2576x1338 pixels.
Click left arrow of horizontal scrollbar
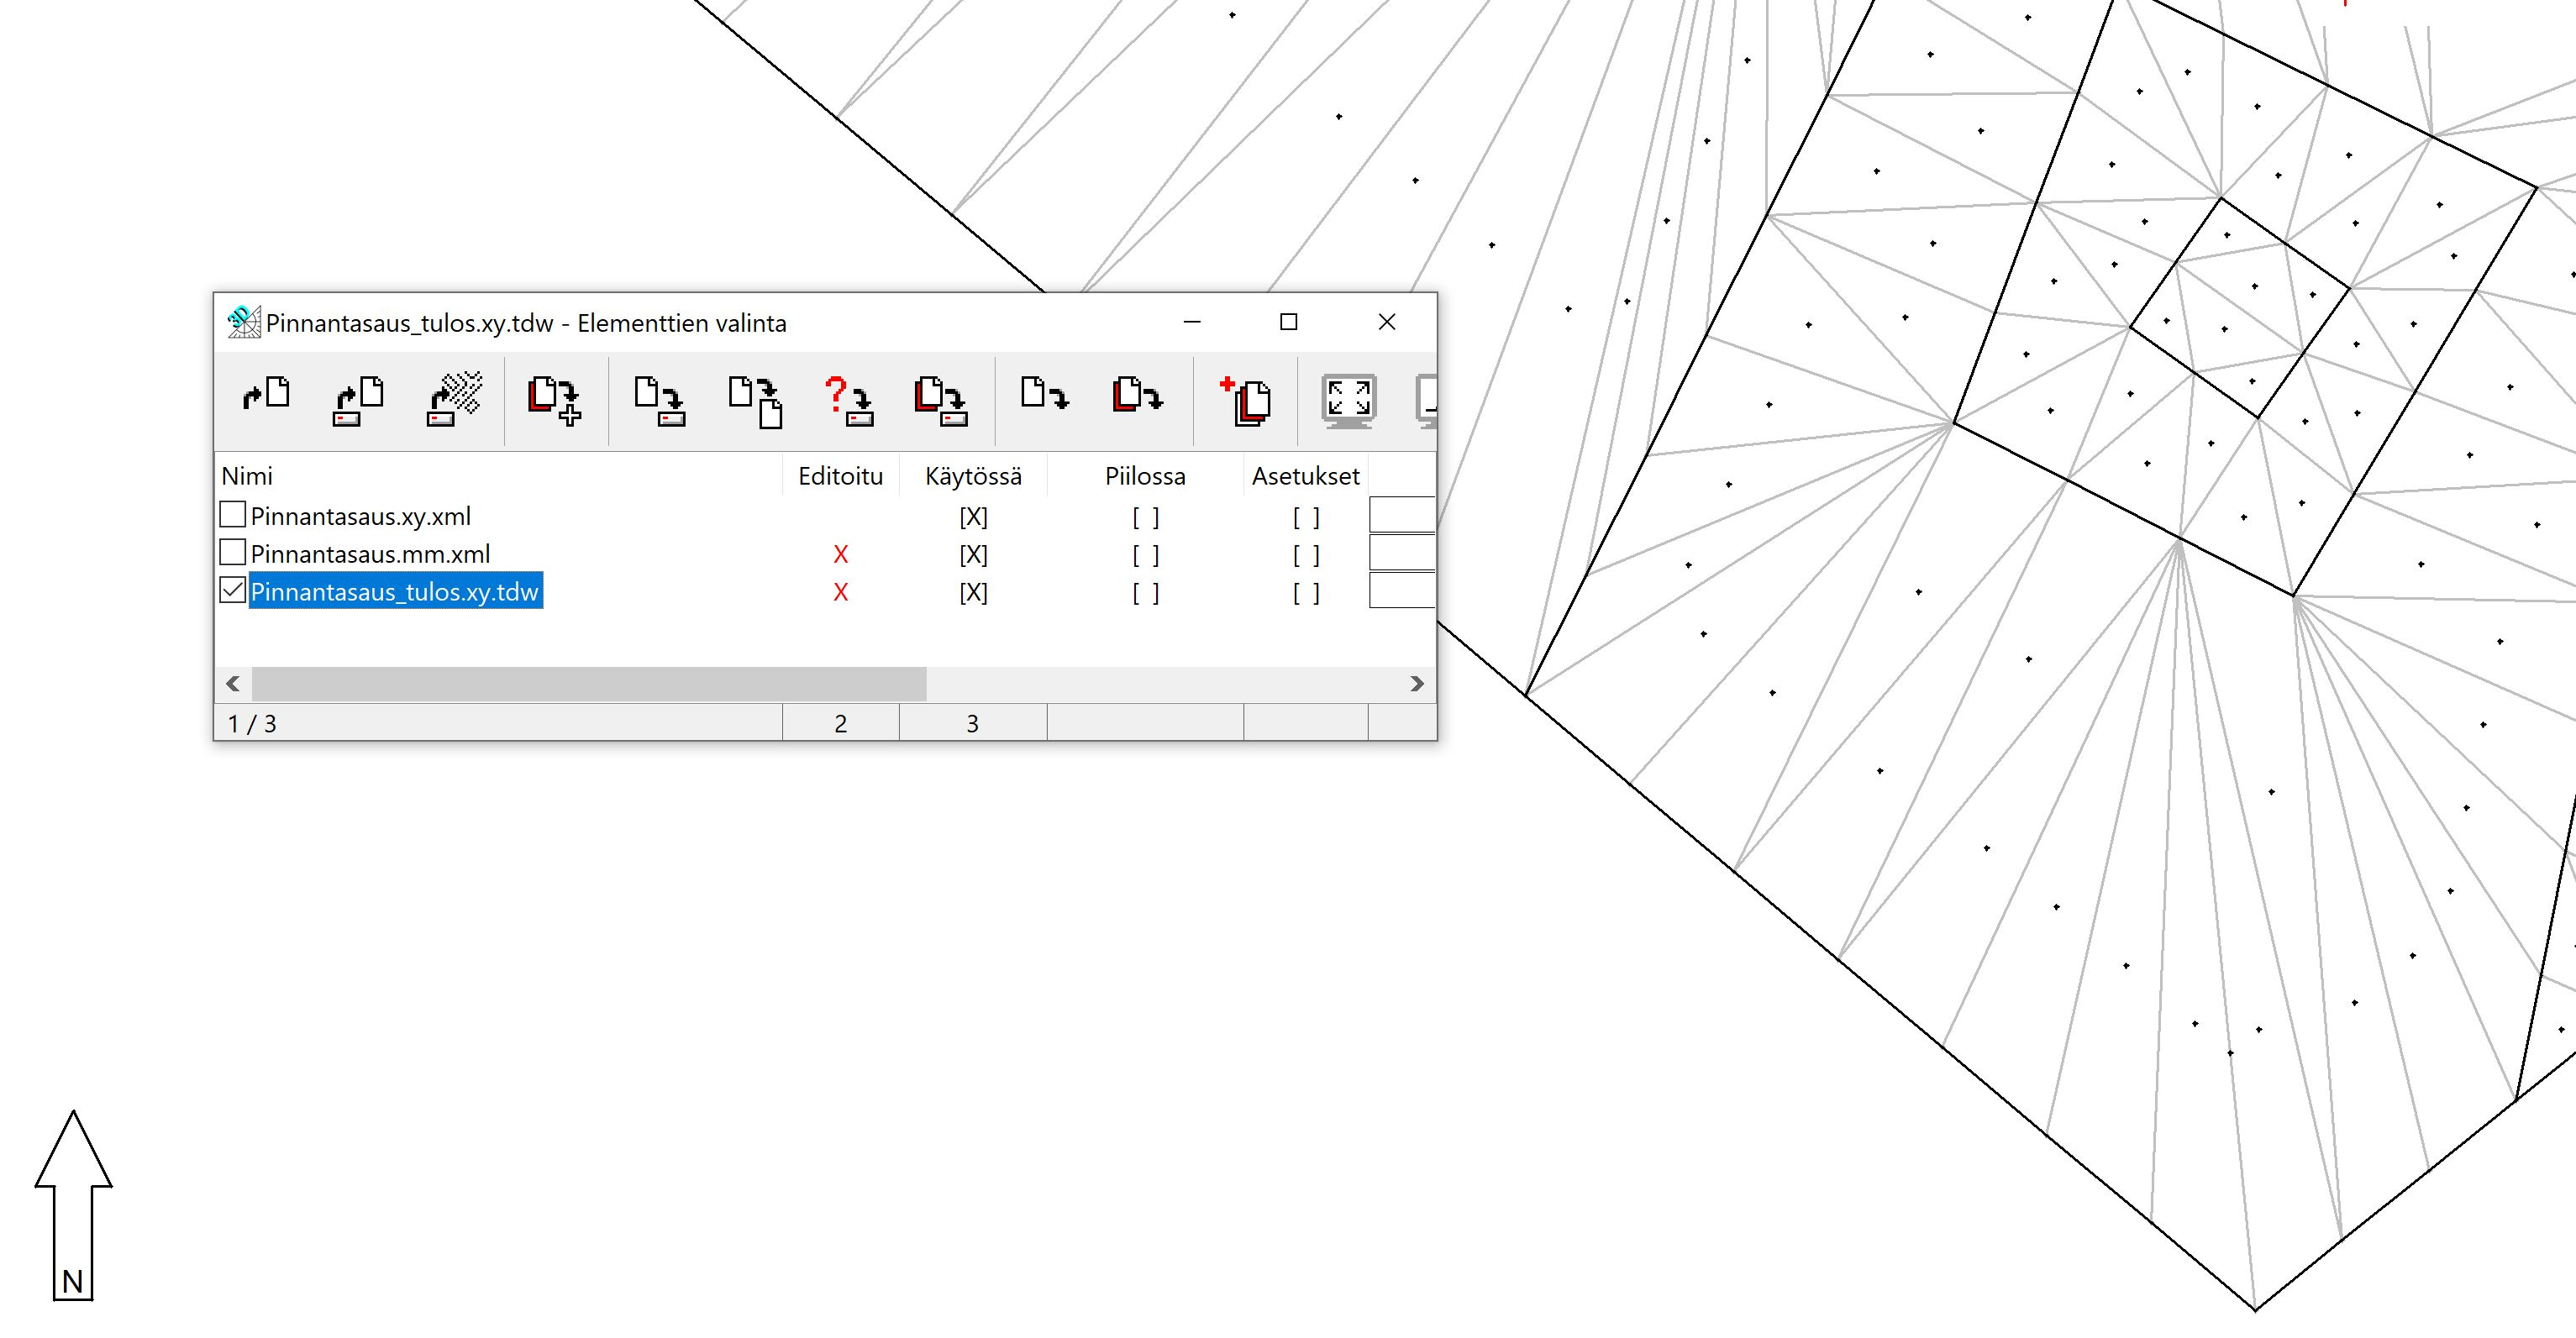tap(233, 684)
